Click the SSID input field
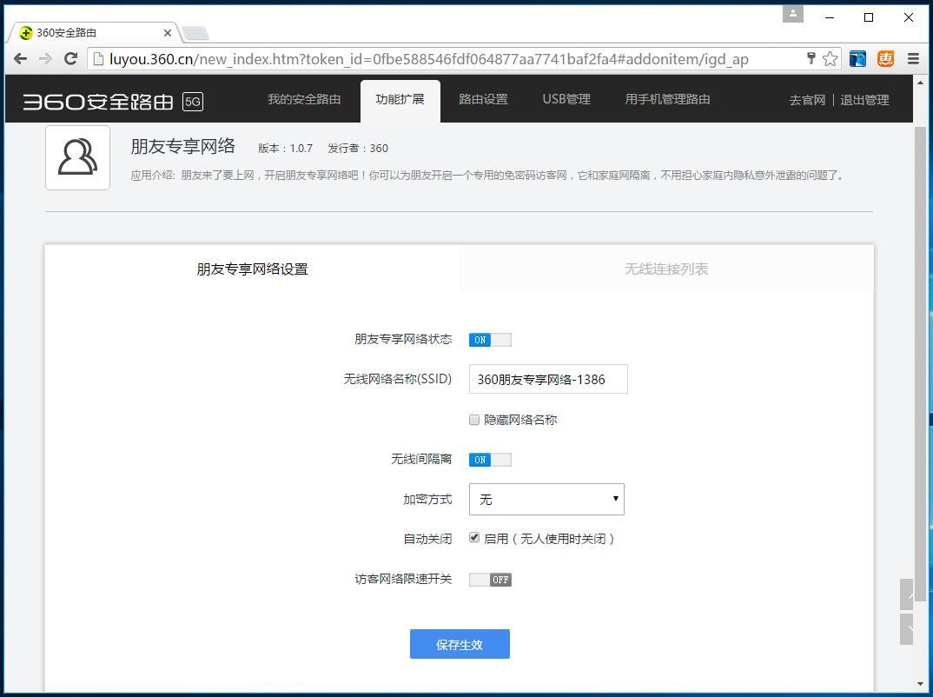933x697 pixels. (547, 379)
